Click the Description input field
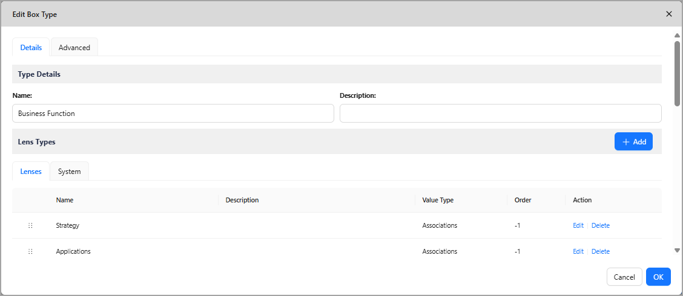Screen dimensions: 683x296 [x=500, y=114]
